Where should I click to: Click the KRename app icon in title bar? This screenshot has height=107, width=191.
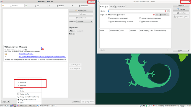click(1, 2)
